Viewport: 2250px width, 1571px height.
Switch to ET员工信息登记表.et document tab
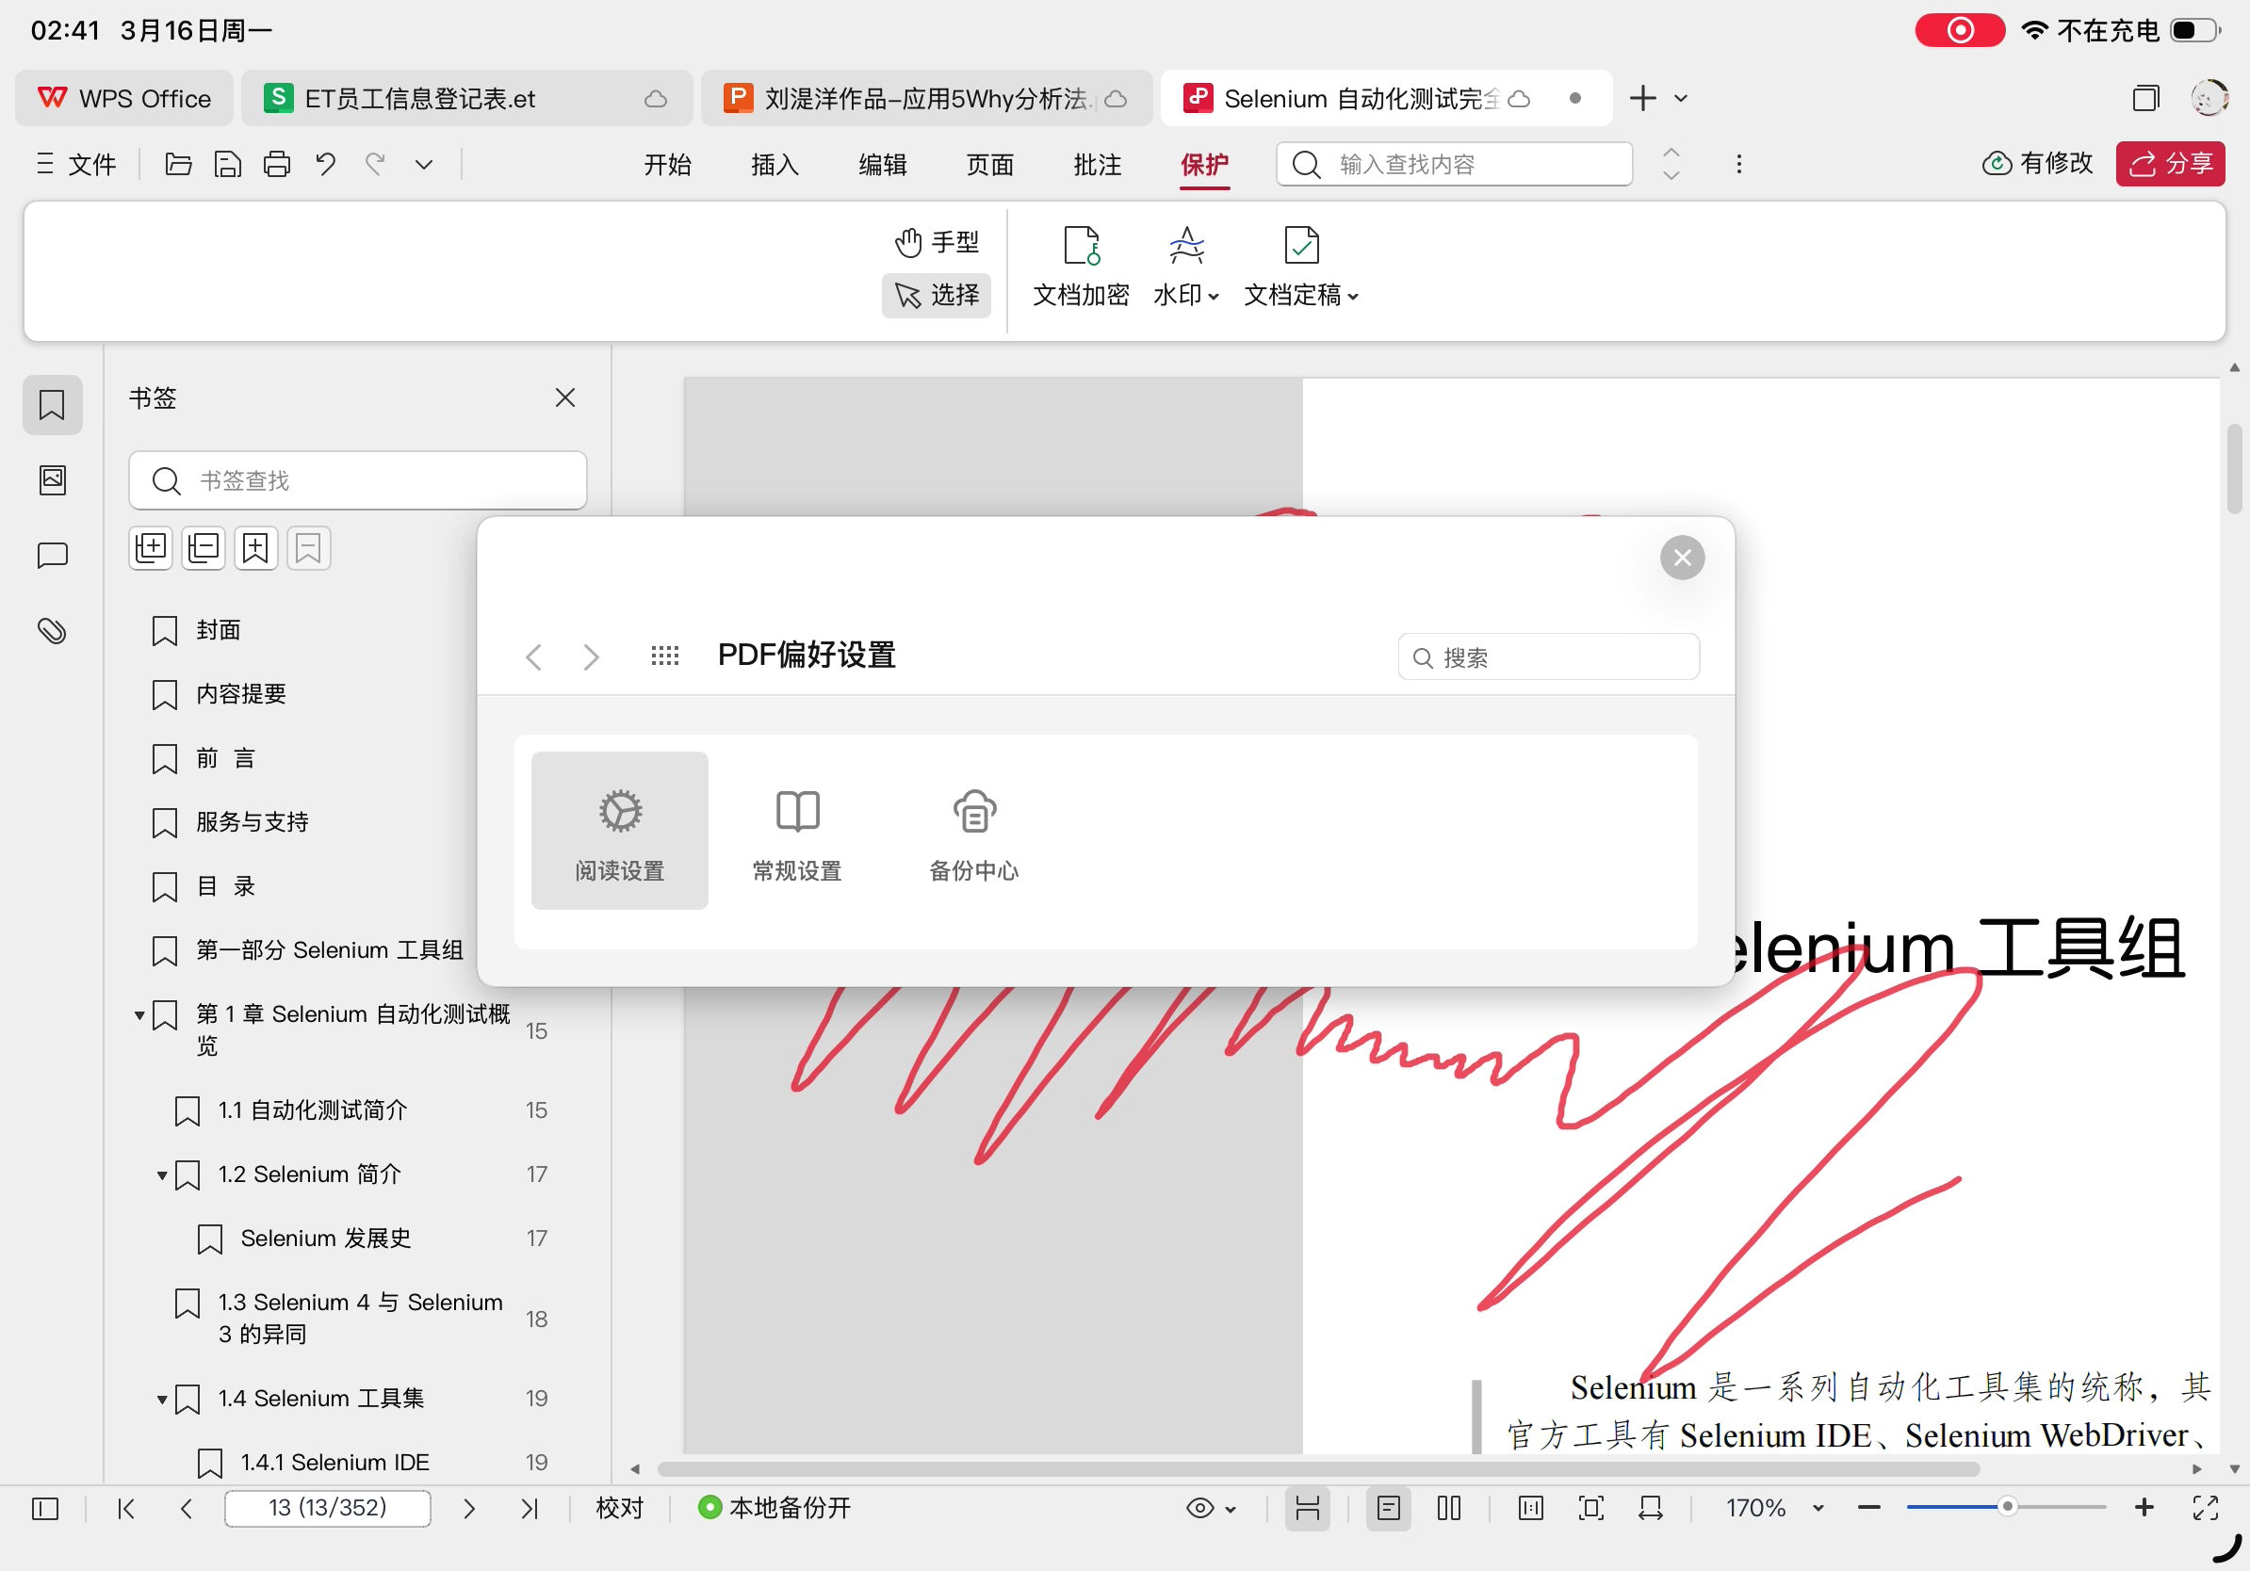(x=421, y=99)
